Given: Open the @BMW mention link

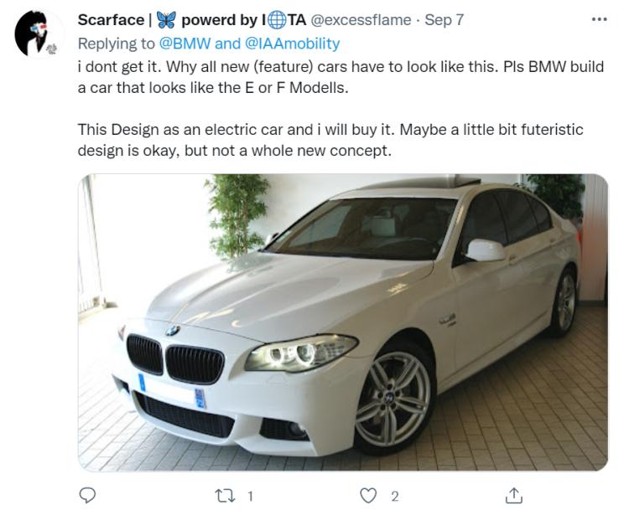Looking at the screenshot, I should [x=185, y=44].
